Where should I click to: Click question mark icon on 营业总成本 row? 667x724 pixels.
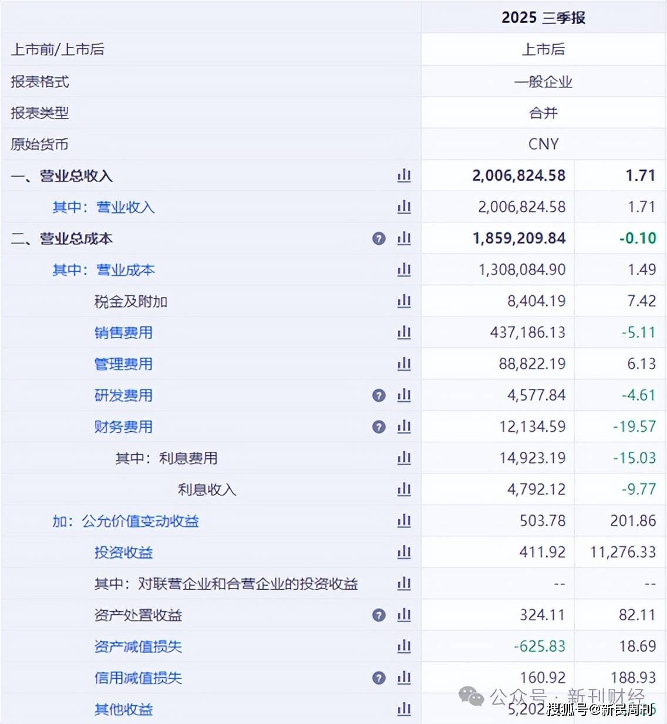tap(379, 238)
